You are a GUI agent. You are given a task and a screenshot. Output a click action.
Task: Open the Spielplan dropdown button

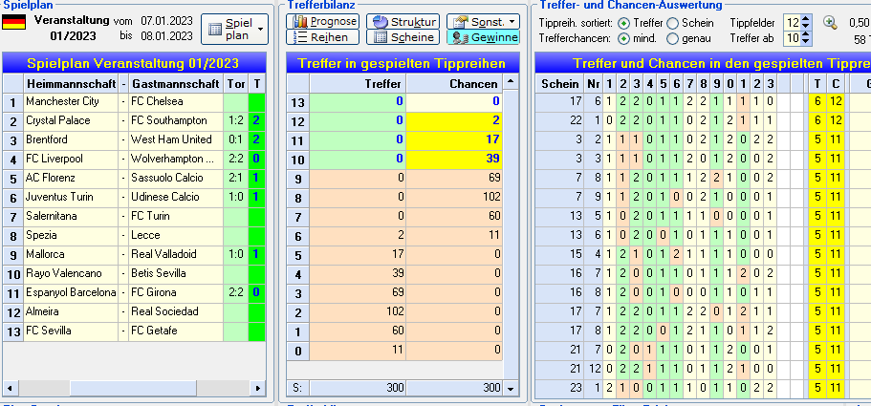(234, 29)
